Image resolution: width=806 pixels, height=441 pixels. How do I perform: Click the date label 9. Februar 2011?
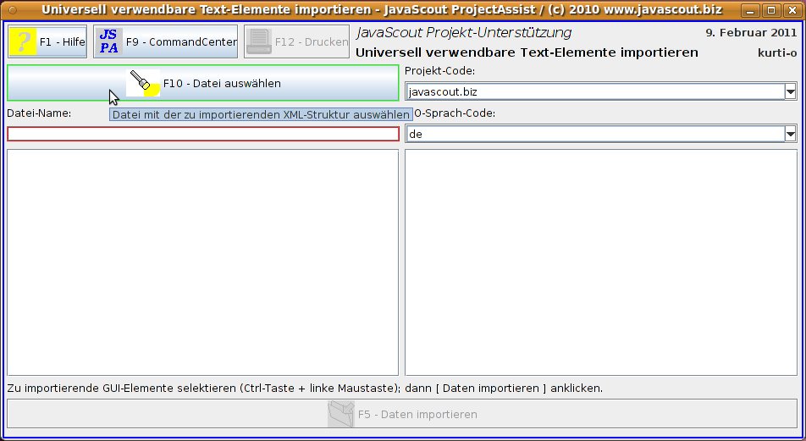tap(751, 34)
